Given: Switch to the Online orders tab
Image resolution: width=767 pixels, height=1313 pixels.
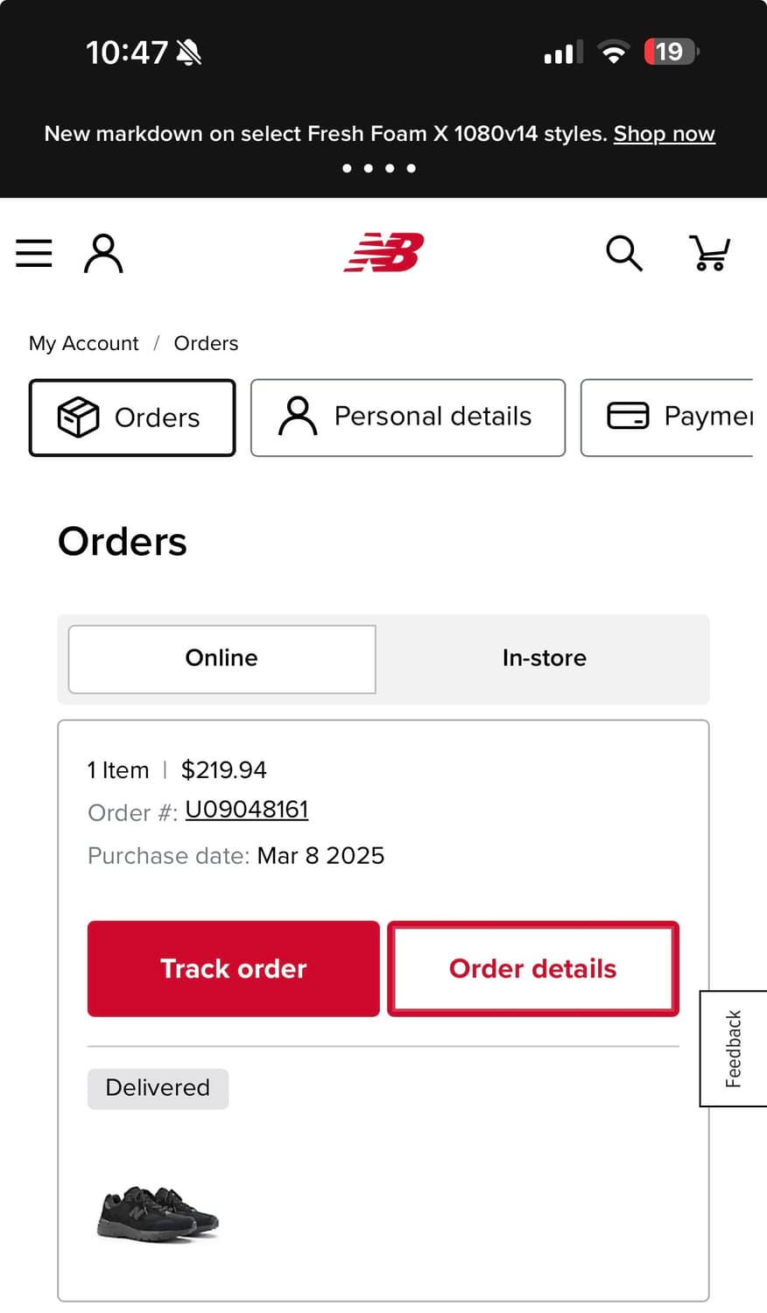Looking at the screenshot, I should pyautogui.click(x=222, y=658).
